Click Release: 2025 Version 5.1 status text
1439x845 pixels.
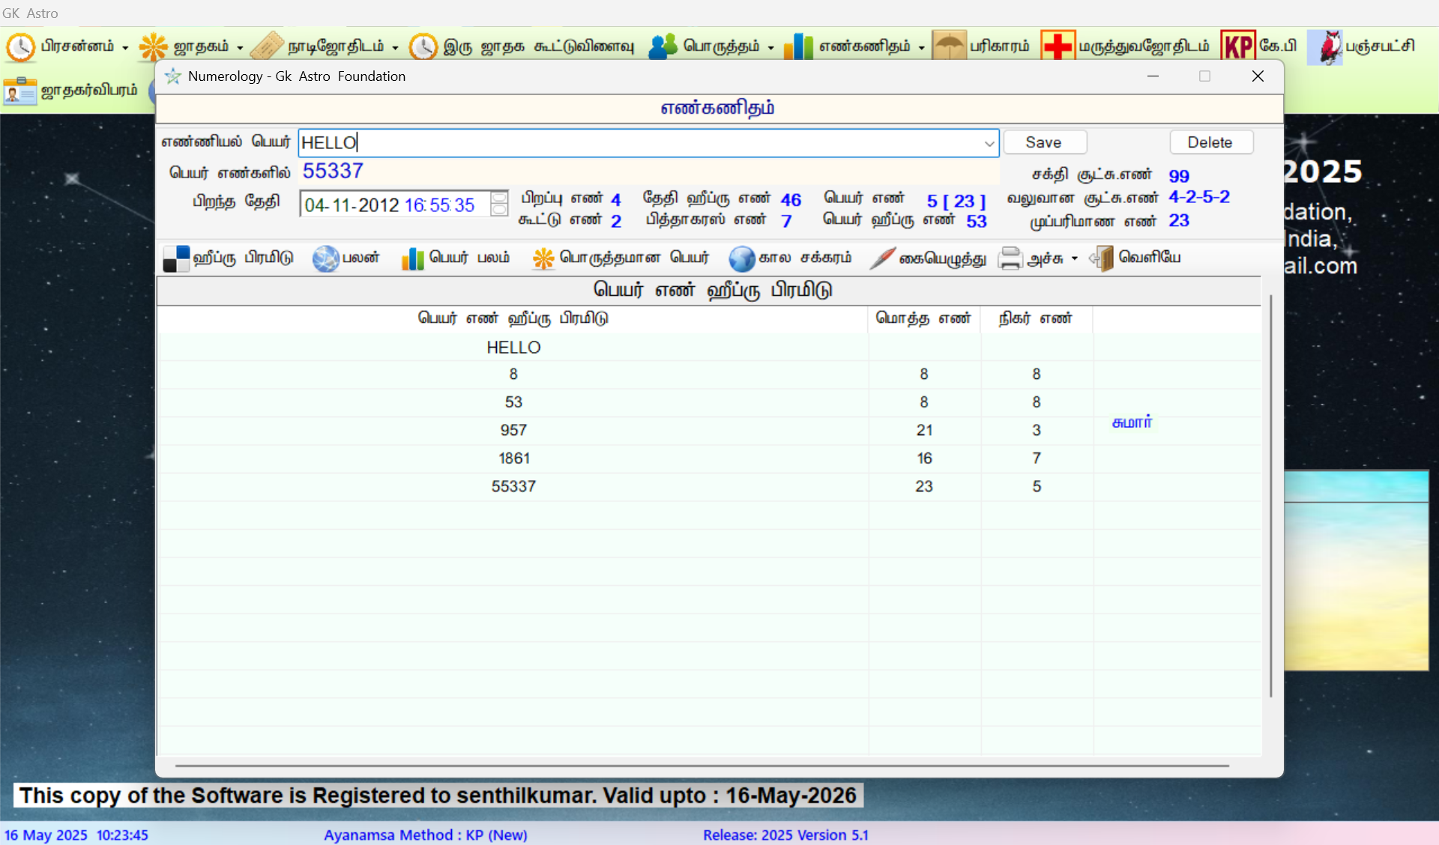[785, 835]
